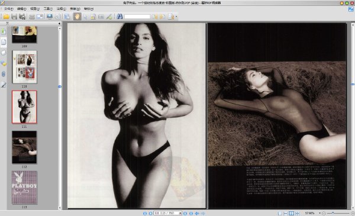The width and height of the screenshot is (355, 216).
Task: Click the zoom slider handle
Action: point(333,213)
